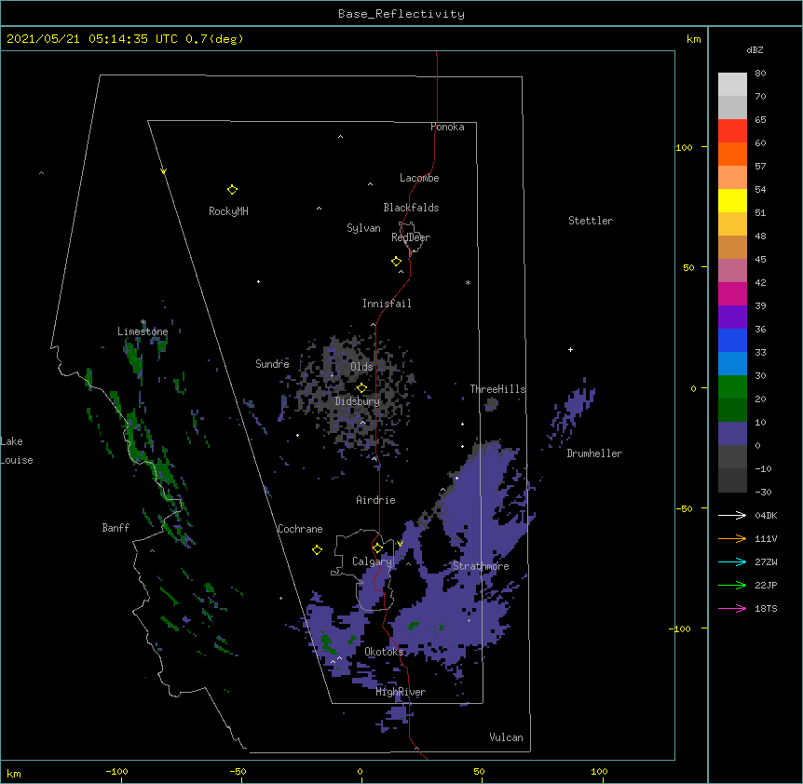Click the Sylvan label
This screenshot has width=803, height=784.
click(x=363, y=228)
